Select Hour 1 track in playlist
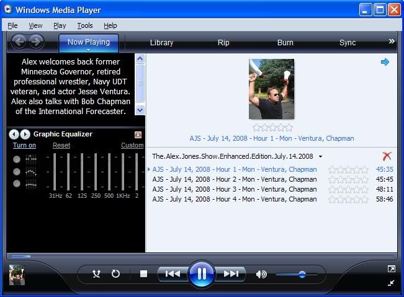The image size is (404, 297). click(x=234, y=169)
